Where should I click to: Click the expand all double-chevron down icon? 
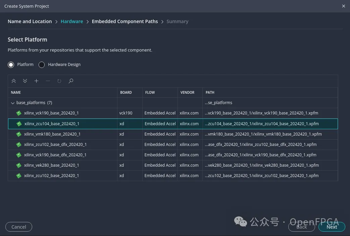click(x=25, y=81)
